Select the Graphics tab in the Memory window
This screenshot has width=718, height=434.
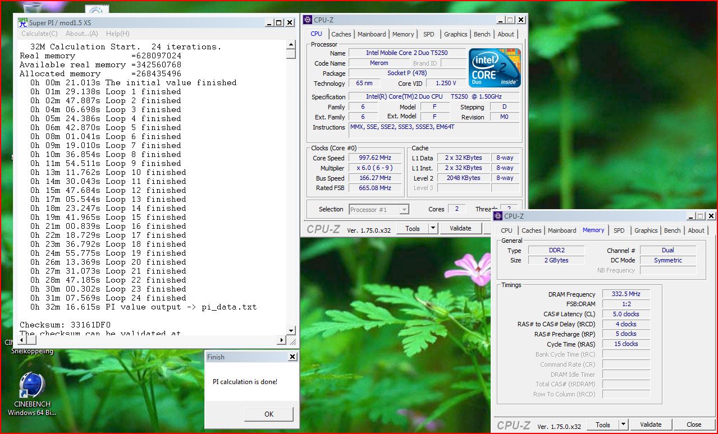[x=646, y=230]
